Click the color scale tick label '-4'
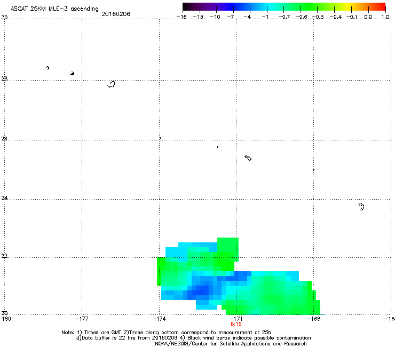This screenshot has width=395, height=347. coord(247,17)
